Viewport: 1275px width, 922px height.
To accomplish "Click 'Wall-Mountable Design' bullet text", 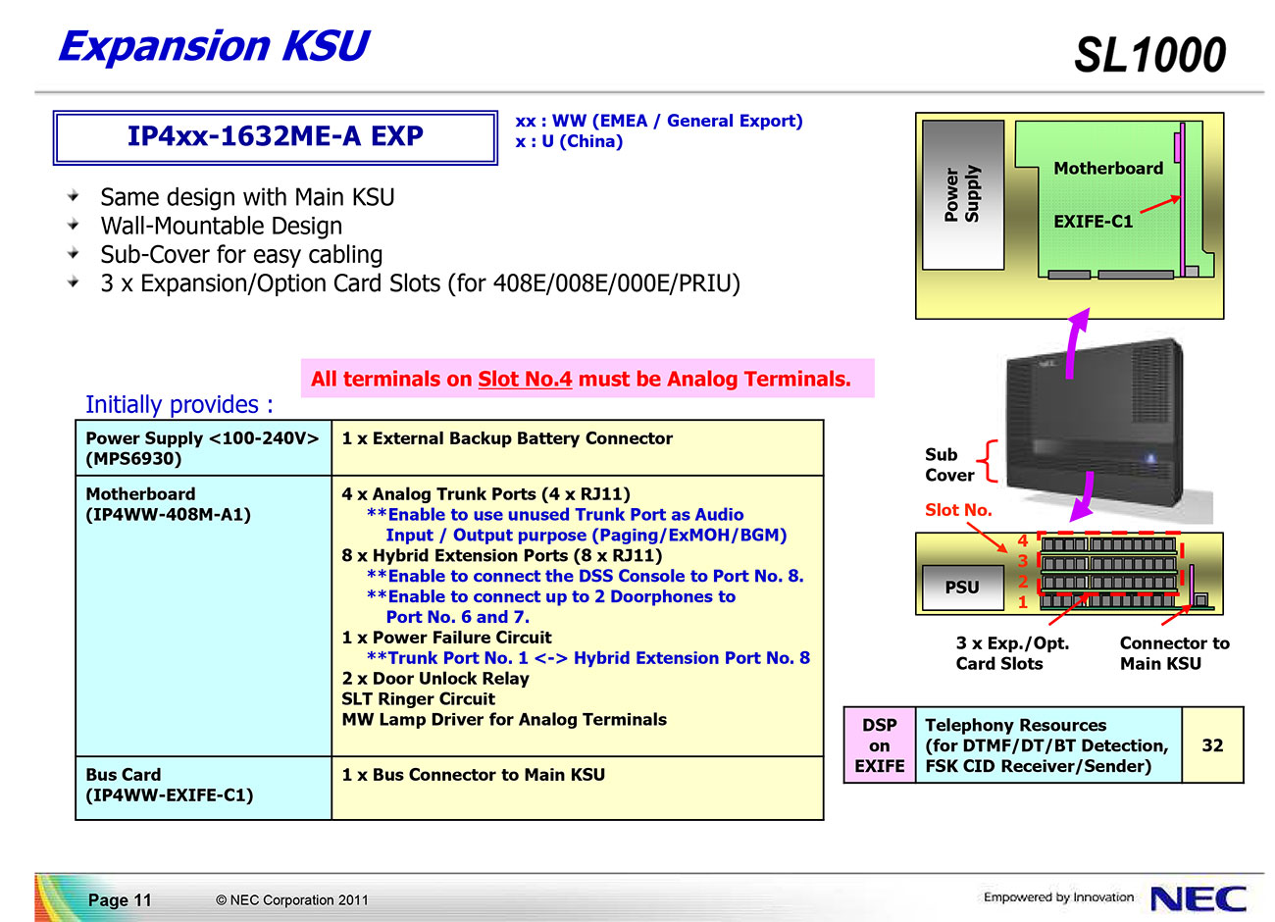I will pyautogui.click(x=221, y=227).
